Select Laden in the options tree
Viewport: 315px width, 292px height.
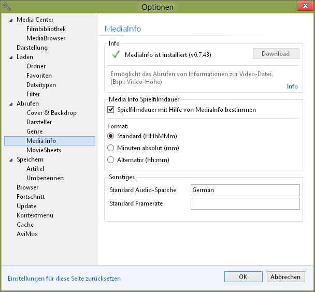[x=25, y=57]
